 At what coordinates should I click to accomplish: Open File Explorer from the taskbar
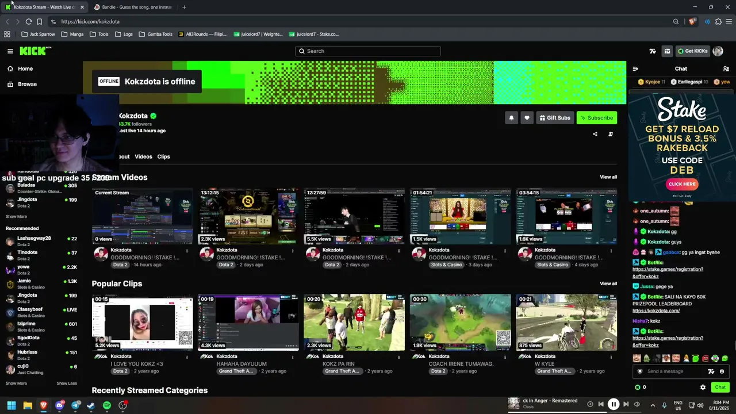28,405
